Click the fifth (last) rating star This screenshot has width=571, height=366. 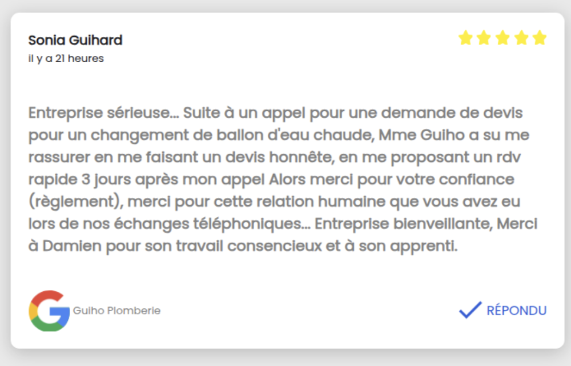click(x=540, y=38)
